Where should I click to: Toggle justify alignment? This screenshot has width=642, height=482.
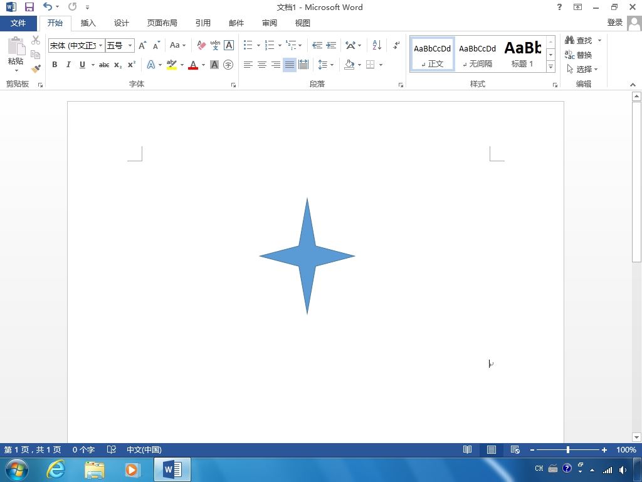coord(290,65)
